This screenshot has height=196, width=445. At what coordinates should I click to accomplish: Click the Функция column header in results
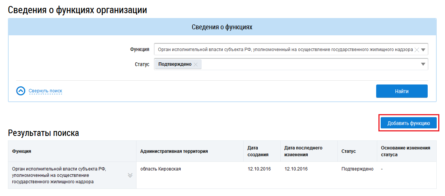(22, 151)
